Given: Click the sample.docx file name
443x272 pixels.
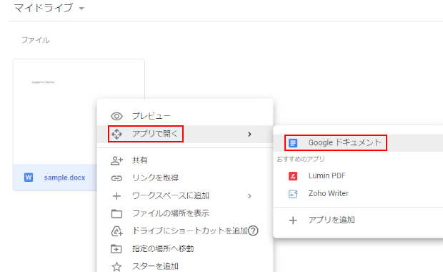Looking at the screenshot, I should 64,178.
